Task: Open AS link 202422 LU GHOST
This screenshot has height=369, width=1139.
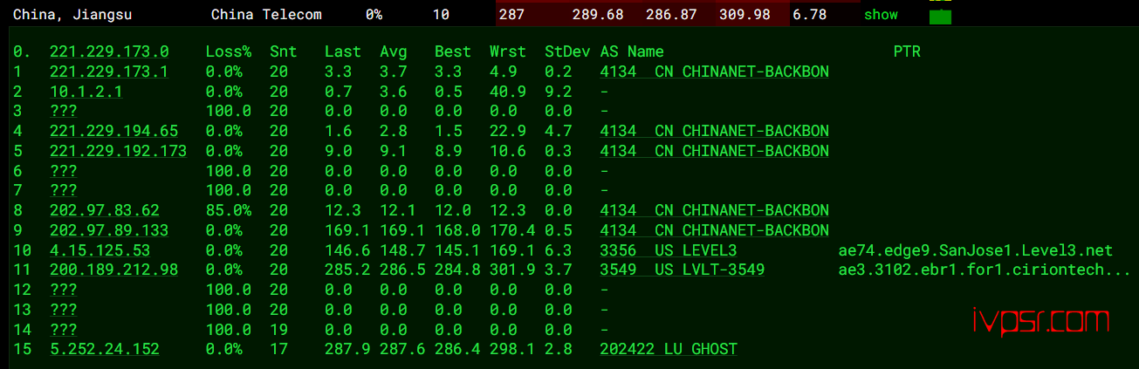Action: click(669, 349)
